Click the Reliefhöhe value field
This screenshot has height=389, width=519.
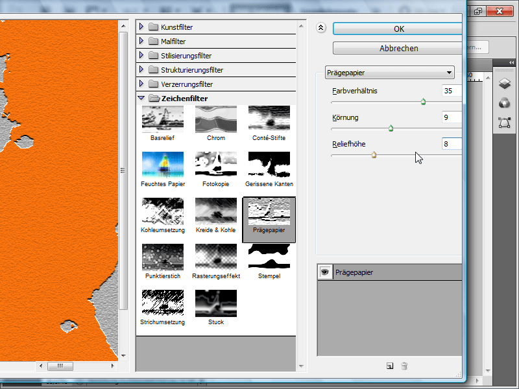tap(452, 144)
